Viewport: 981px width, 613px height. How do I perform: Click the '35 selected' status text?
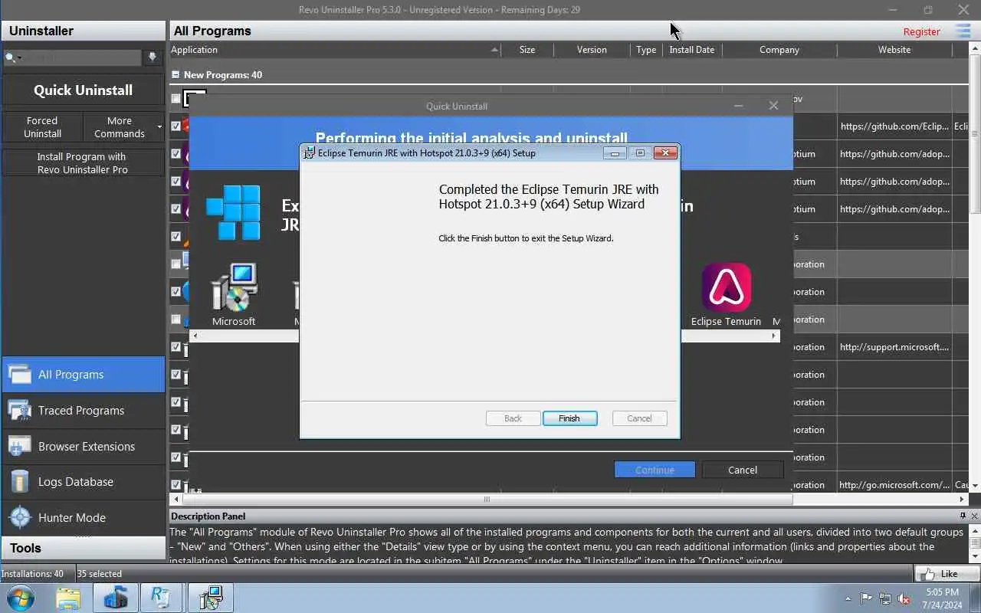tap(100, 573)
